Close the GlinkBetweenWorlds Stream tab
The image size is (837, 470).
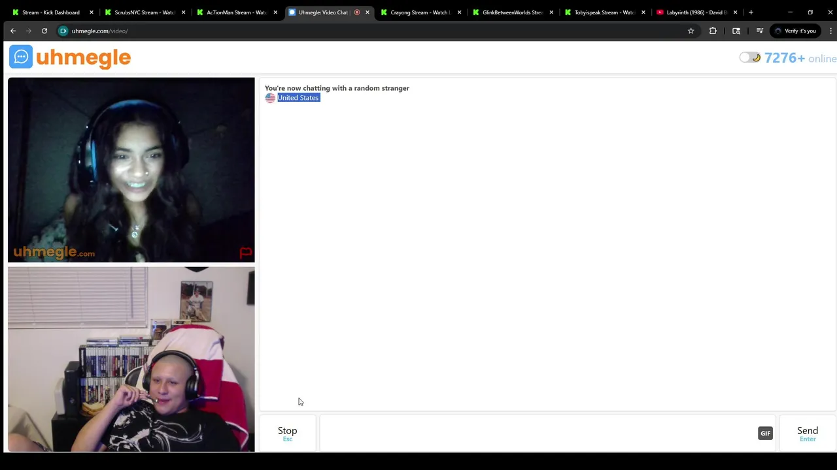tap(551, 12)
